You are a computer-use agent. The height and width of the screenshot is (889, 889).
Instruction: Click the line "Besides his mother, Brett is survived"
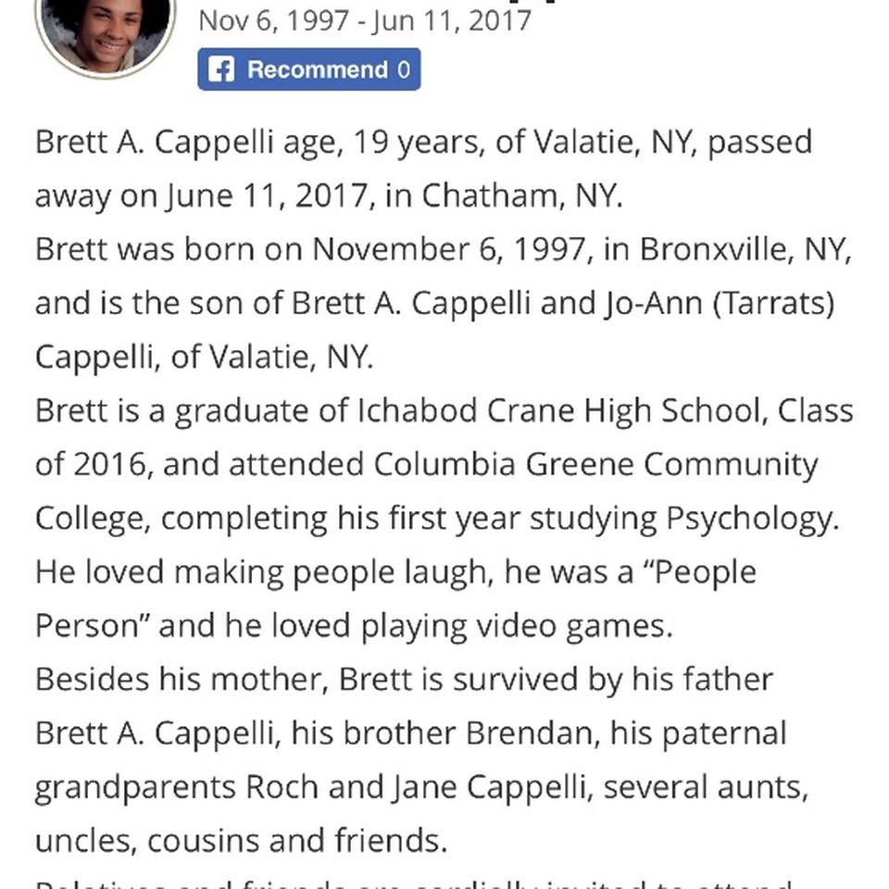(405, 680)
